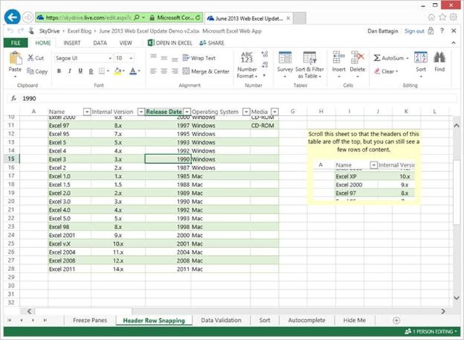Toggle Wrap Text for the cell
The width and height of the screenshot is (464, 340).
(x=197, y=58)
